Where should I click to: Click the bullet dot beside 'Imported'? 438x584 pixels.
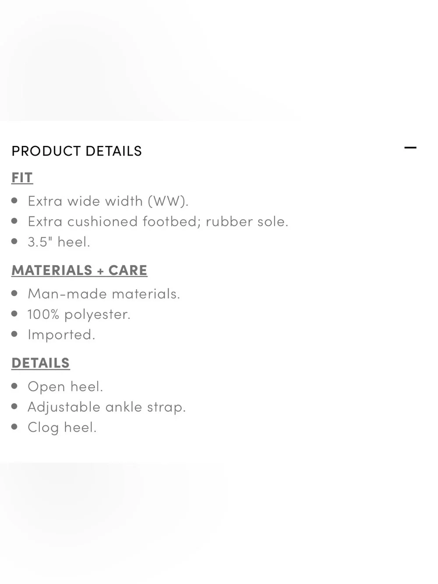coord(14,334)
